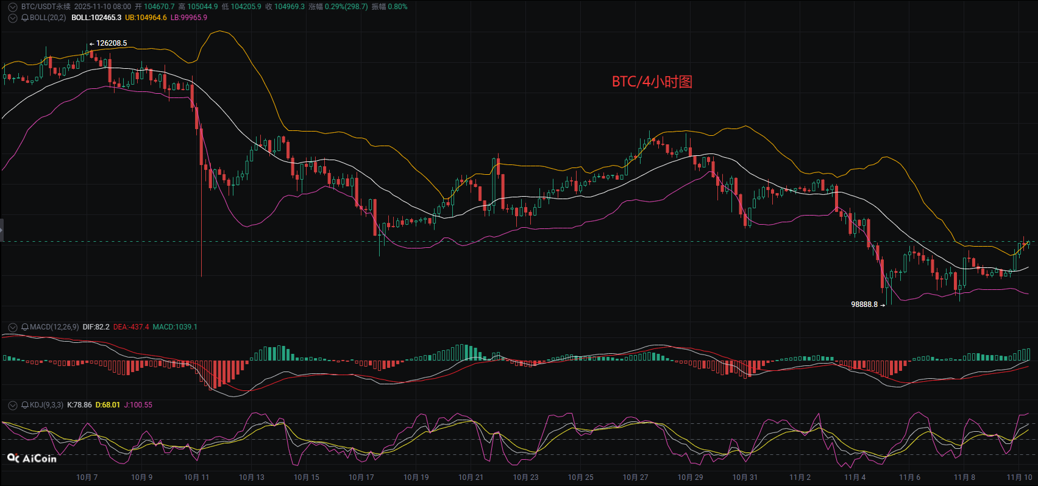Click the BTC/USDT永续 trading pair name

tap(46, 7)
